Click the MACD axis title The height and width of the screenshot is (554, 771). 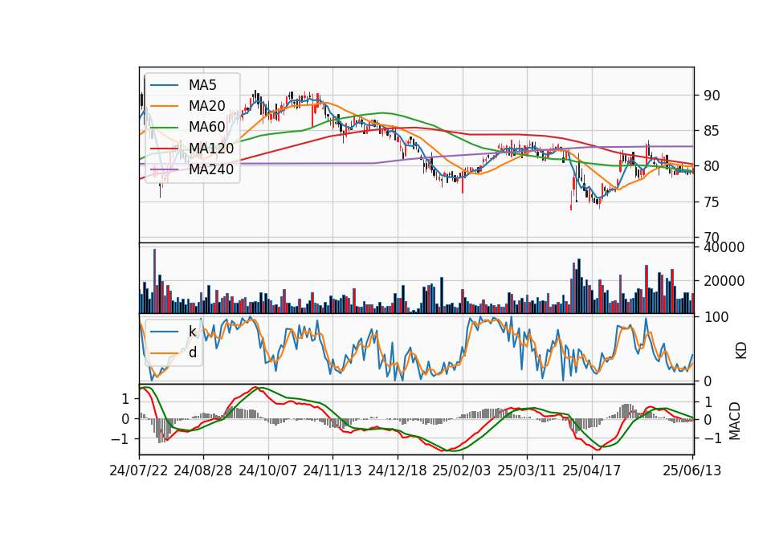(734, 421)
